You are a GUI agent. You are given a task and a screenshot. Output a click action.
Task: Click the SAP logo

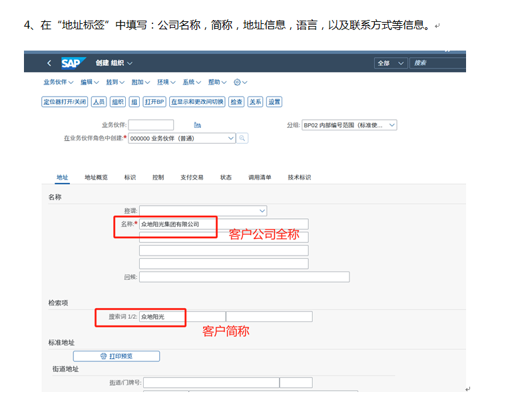(73, 63)
